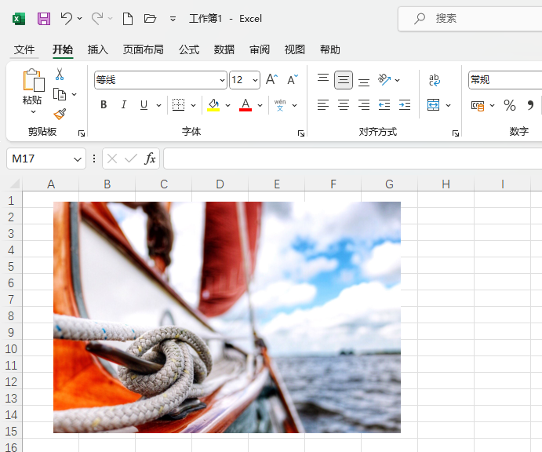
Task: Click accounting number format icon
Action: (478, 105)
